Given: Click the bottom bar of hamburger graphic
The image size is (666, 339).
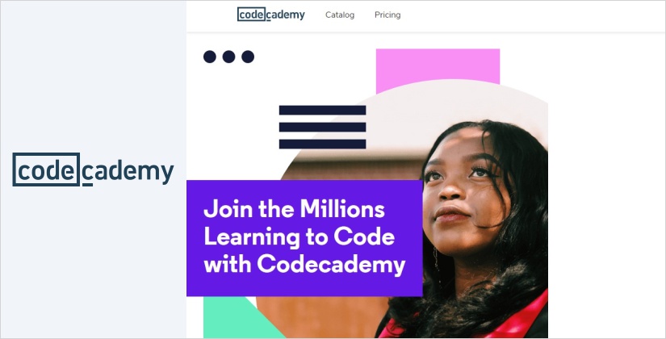Looking at the screenshot, I should 322,144.
